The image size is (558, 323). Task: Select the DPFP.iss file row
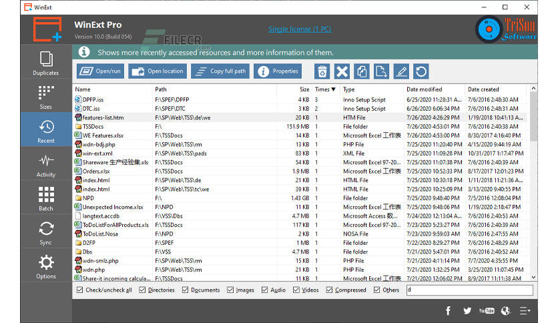300,99
